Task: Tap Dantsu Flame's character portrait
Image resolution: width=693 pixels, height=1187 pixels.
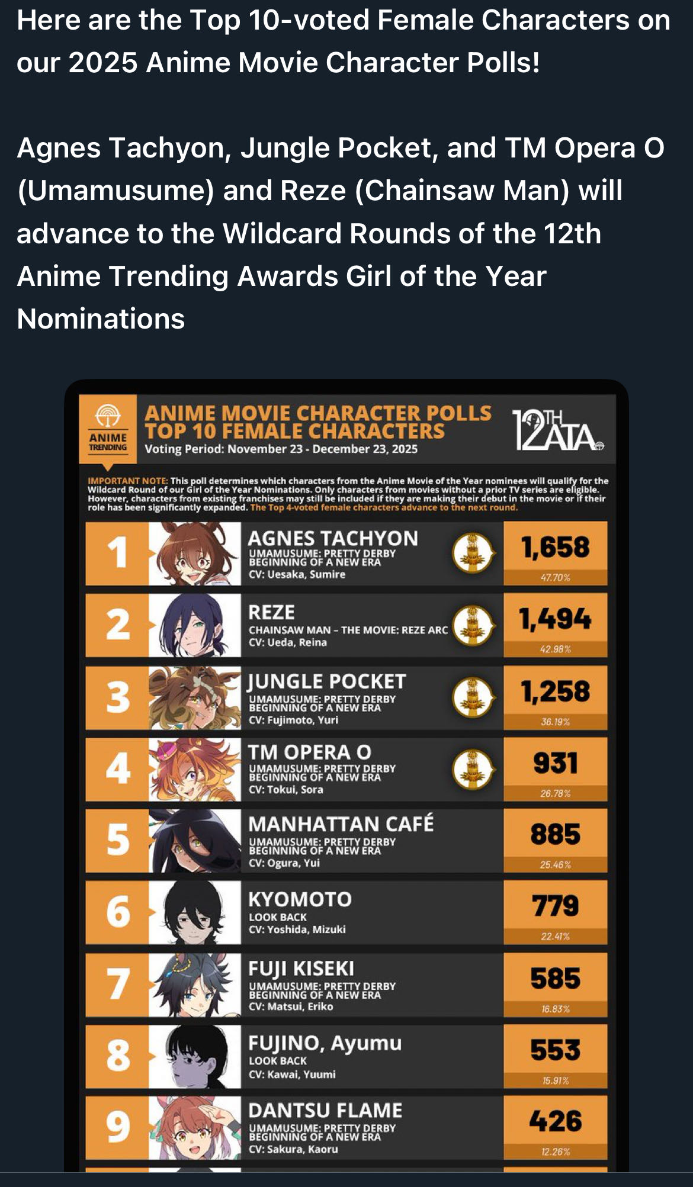Action: [195, 1128]
